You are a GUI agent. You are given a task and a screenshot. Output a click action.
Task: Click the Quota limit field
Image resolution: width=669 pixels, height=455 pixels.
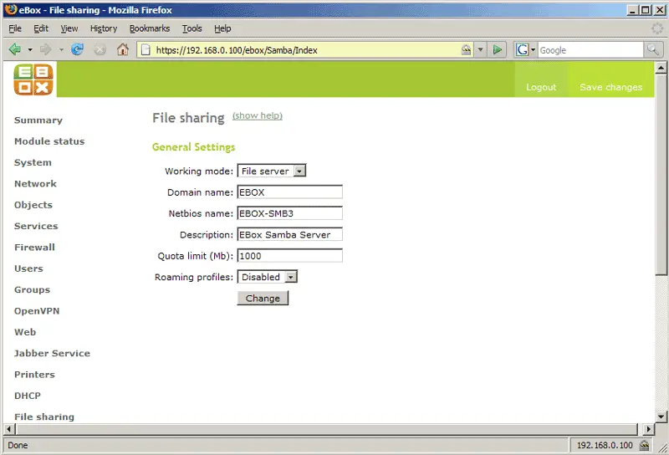click(x=289, y=256)
